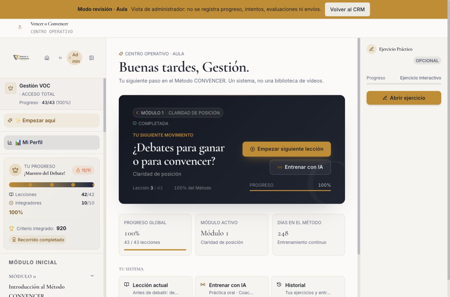Click the book icon next to Lecciones
The height and width of the screenshot is (297, 450).
[x=11, y=195]
